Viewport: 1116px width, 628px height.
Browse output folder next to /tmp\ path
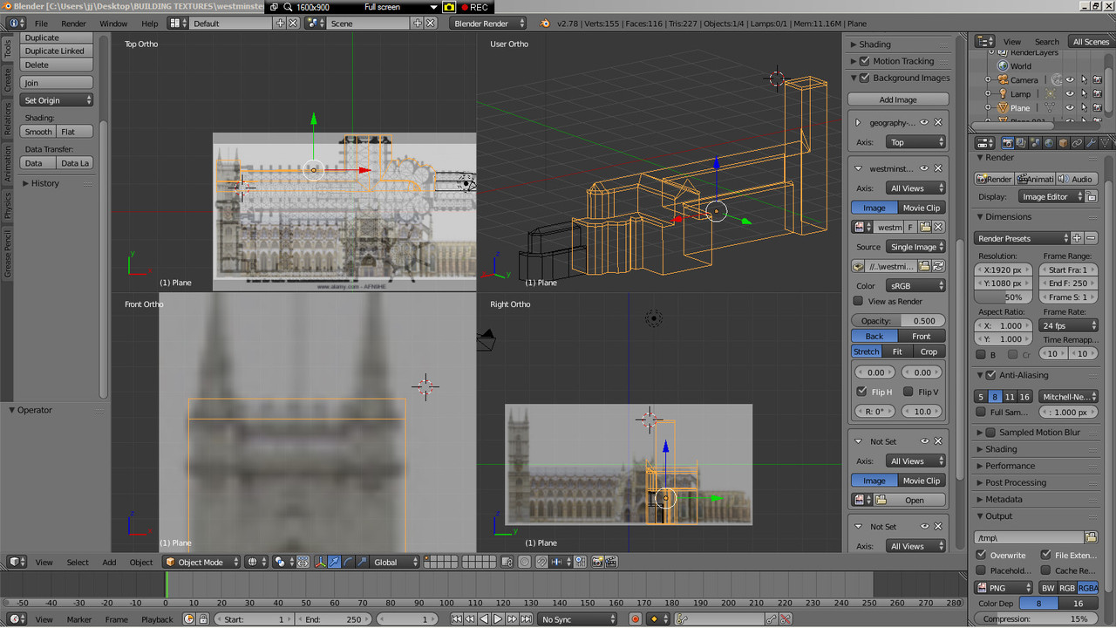[1091, 537]
